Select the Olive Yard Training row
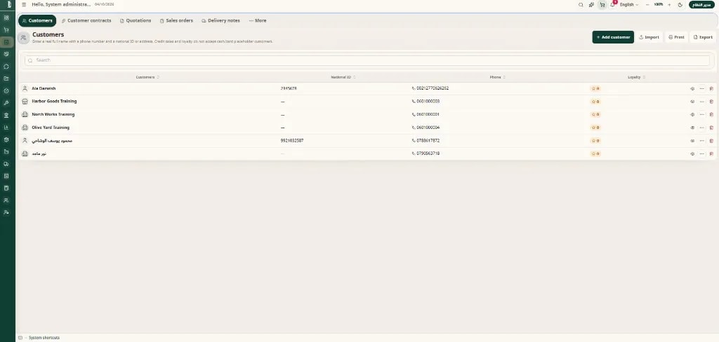719x342 pixels. click(367, 128)
